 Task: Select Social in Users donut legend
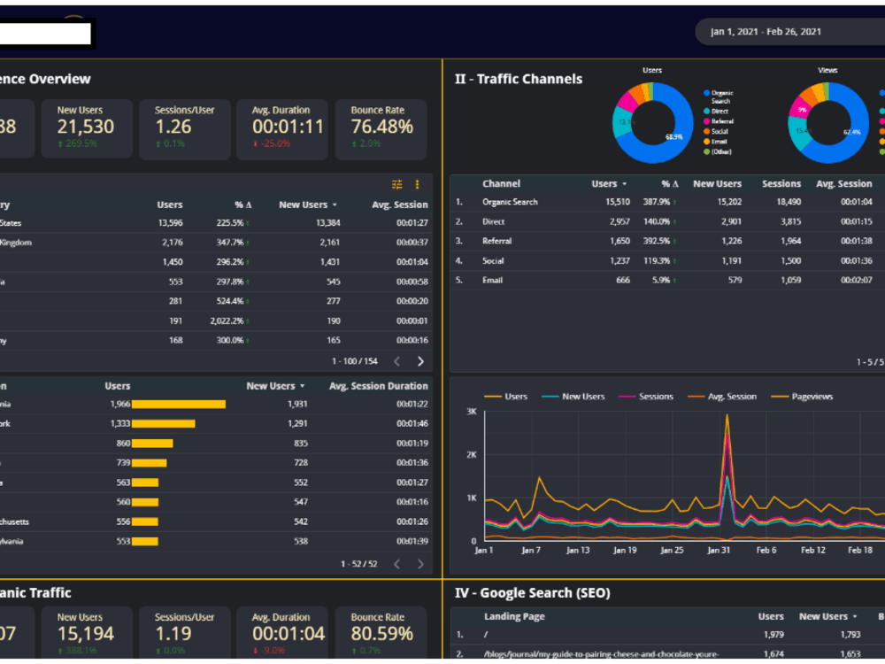coord(716,132)
